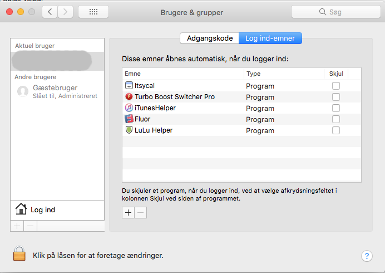This screenshot has height=273, width=385.
Task: Click the Gæstebruger avatar icon
Action: coord(23,91)
